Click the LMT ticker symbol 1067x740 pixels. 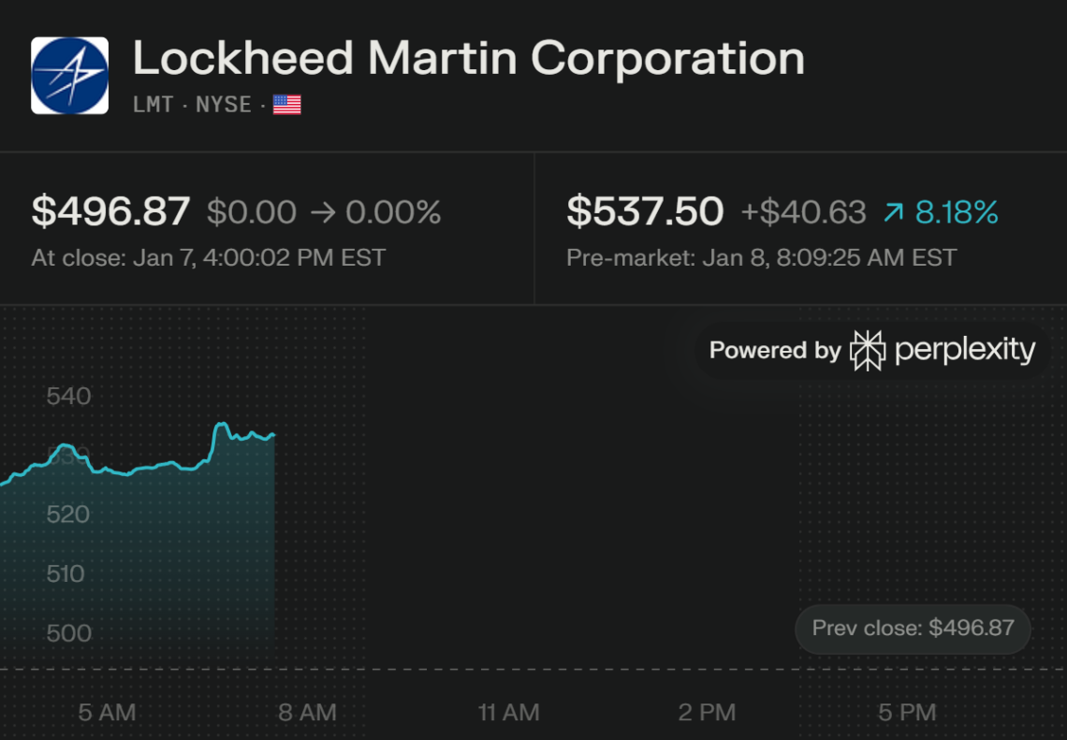click(x=153, y=105)
